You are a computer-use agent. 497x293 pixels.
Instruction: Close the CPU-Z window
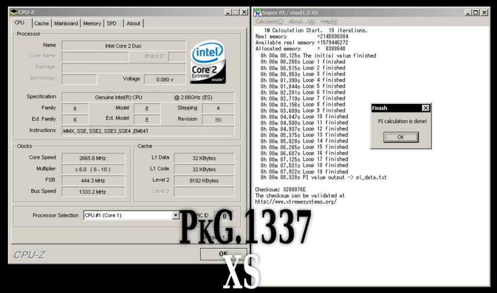point(244,12)
